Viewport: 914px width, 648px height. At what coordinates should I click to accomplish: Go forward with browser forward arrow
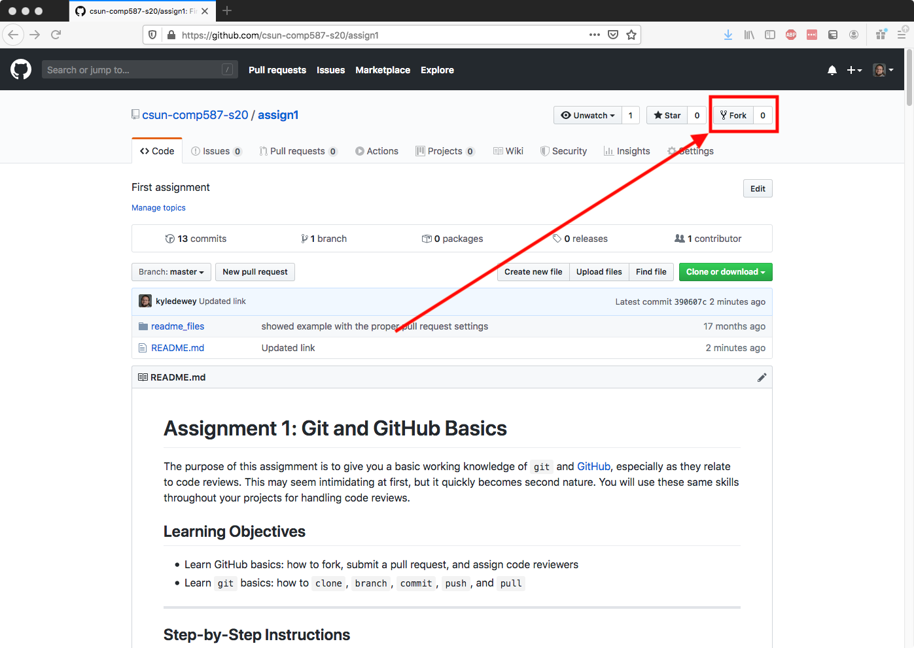[x=35, y=35]
